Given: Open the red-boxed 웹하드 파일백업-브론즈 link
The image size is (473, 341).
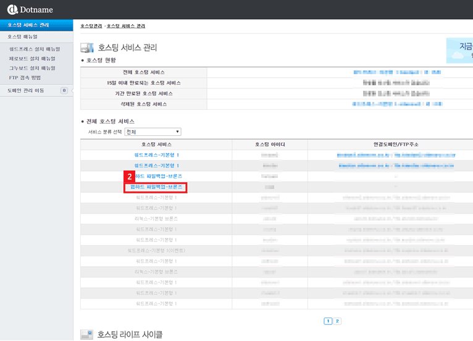Looking at the screenshot, I should click(156, 187).
